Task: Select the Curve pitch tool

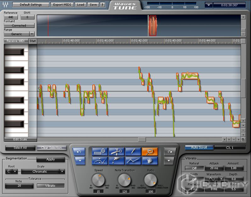Action: (x=100, y=161)
